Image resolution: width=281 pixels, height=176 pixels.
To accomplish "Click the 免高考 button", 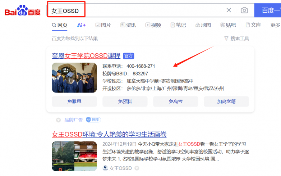I will [x=176, y=101].
